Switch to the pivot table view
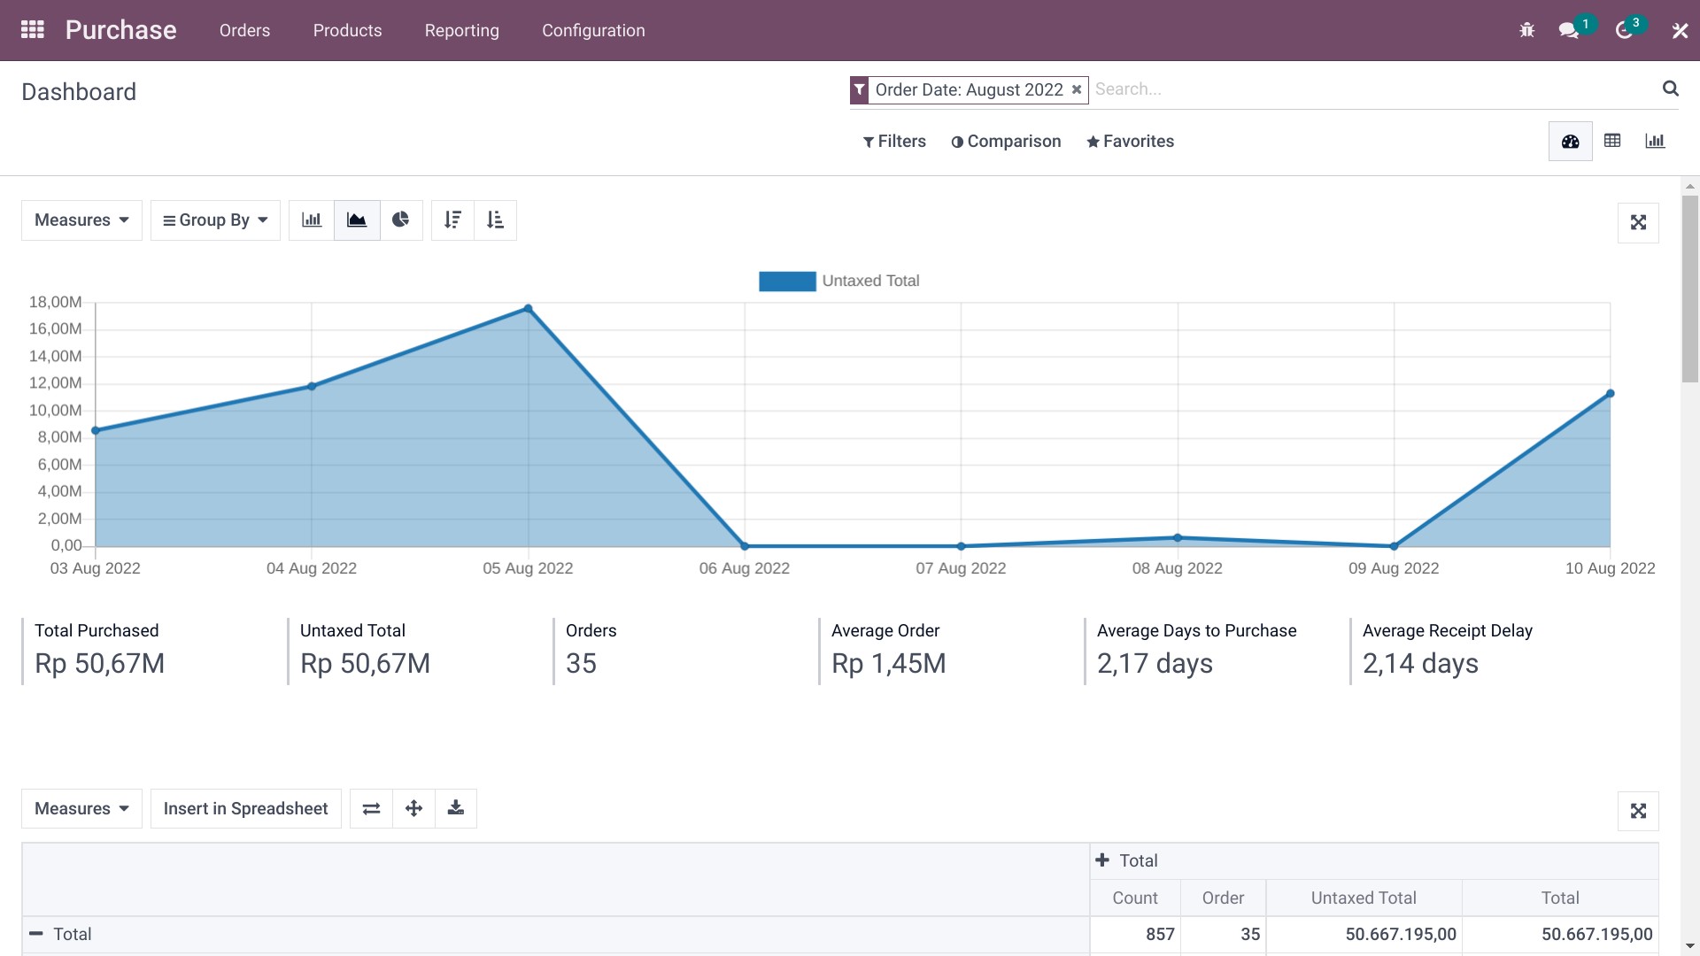Viewport: 1700px width, 956px height. click(x=1612, y=142)
